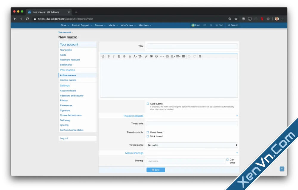The image size is (298, 190).
Task: Open Inactive macros in sidebar
Action: pyautogui.click(x=68, y=80)
